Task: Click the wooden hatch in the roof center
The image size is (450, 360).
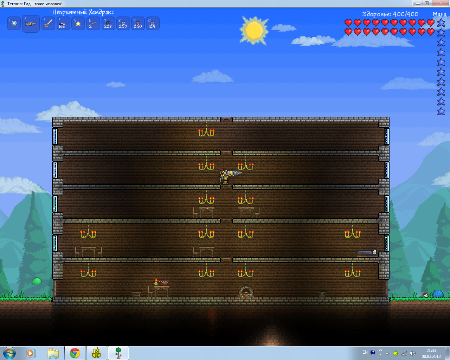Action: [226, 120]
